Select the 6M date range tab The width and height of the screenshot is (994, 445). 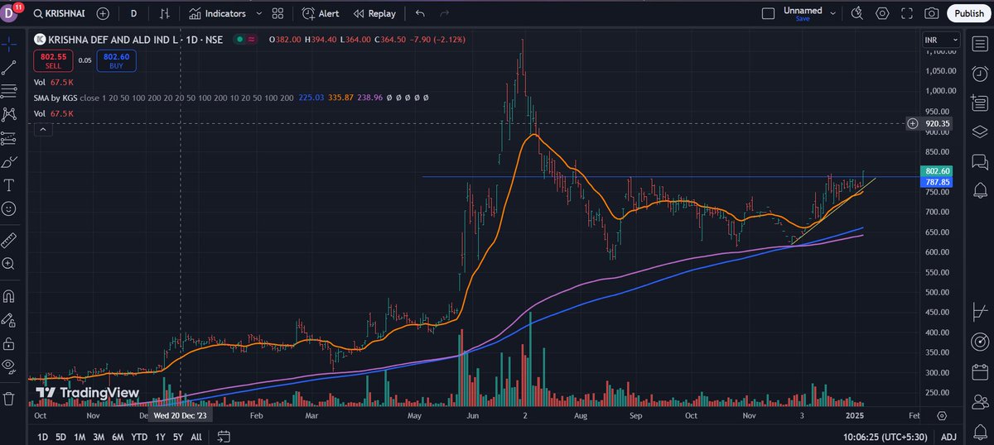pos(118,437)
